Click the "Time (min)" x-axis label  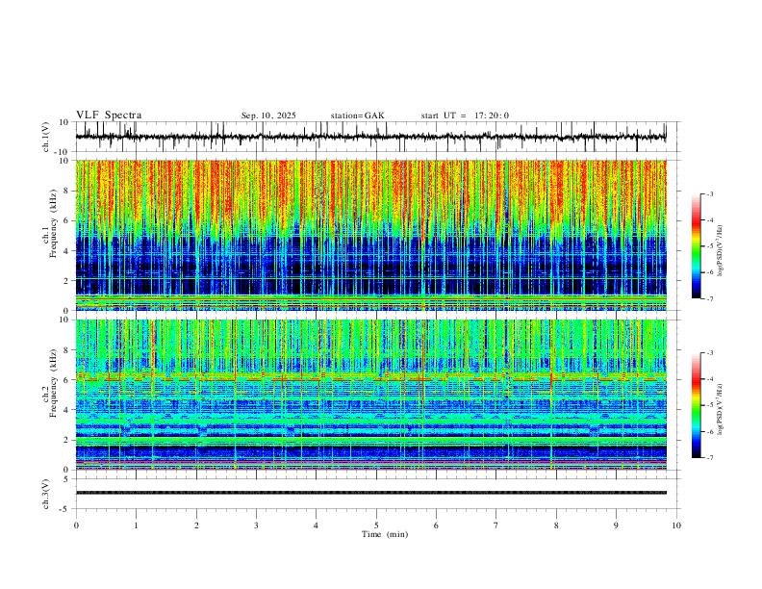(385, 534)
